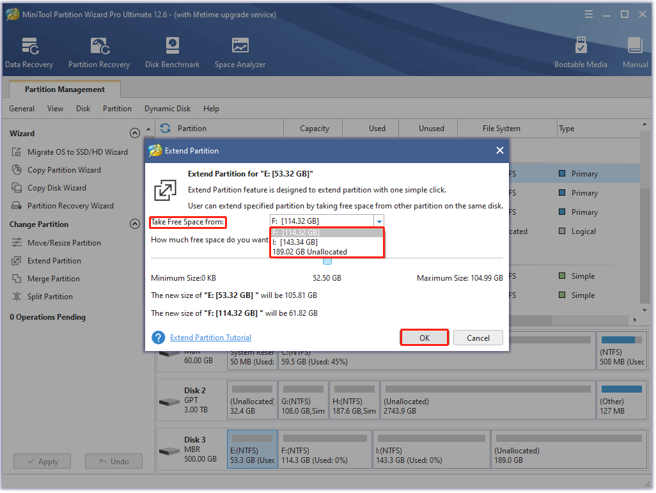This screenshot has width=656, height=493.
Task: Open the hamburger menu in title bar
Action: (x=589, y=15)
